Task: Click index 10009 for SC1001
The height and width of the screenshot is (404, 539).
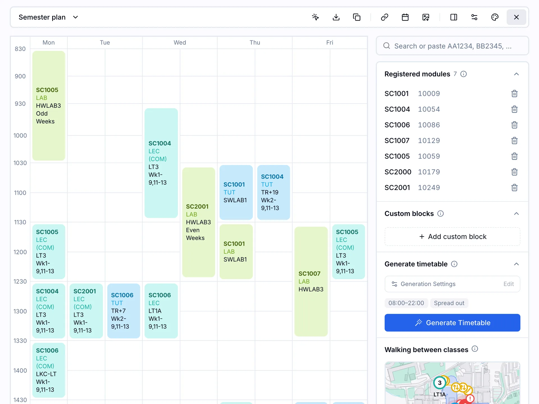Action: pos(429,93)
